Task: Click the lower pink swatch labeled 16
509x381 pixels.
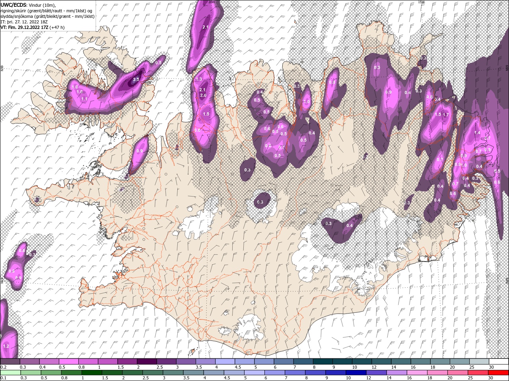Action: (418, 372)
